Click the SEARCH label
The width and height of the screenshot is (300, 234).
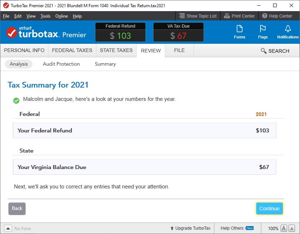(x=279, y=51)
